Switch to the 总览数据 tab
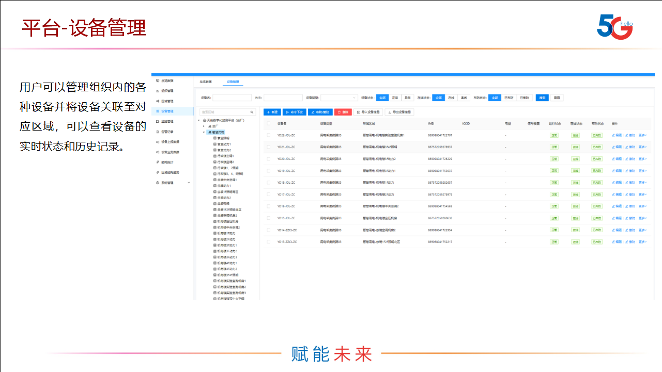Screen dimensions: 662x372 click(206, 82)
